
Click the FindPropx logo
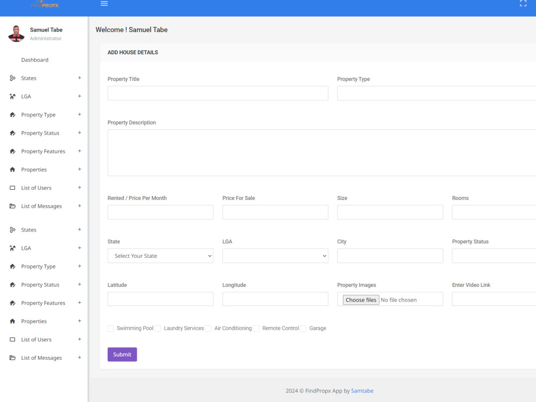[44, 4]
